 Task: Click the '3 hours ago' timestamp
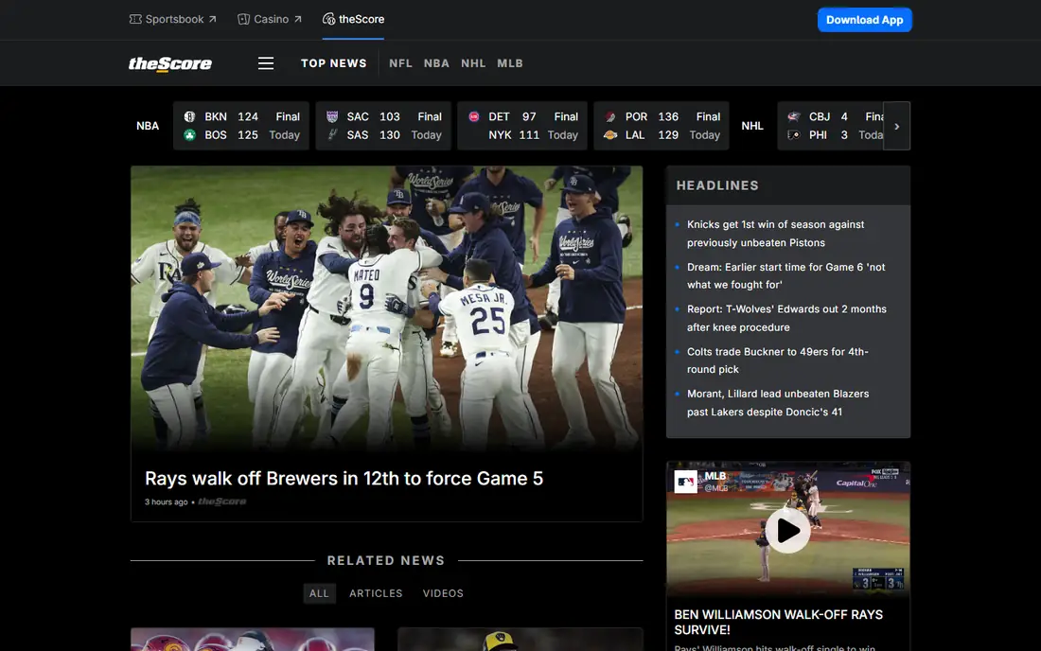point(166,501)
